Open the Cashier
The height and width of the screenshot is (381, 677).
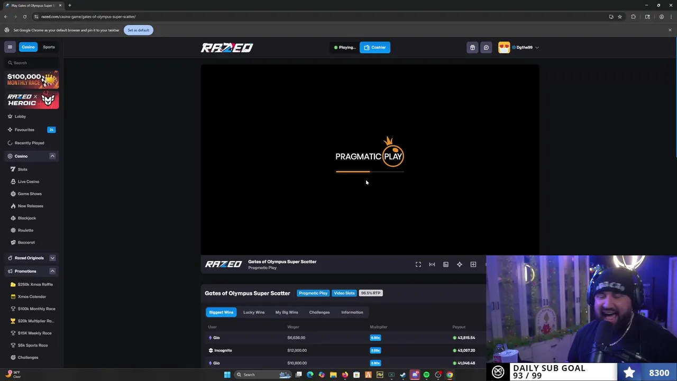point(374,48)
